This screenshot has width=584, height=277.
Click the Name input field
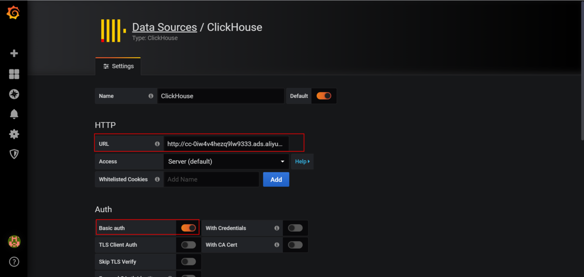coord(221,96)
